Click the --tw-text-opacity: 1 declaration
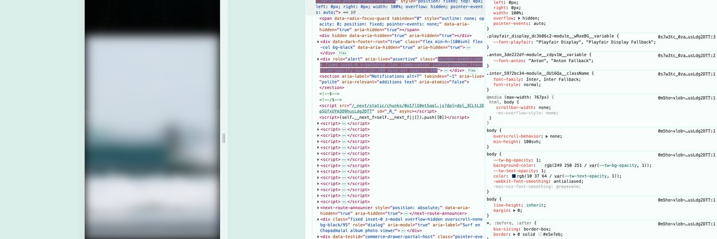Image resolution: width=717 pixels, height=239 pixels. [520, 170]
